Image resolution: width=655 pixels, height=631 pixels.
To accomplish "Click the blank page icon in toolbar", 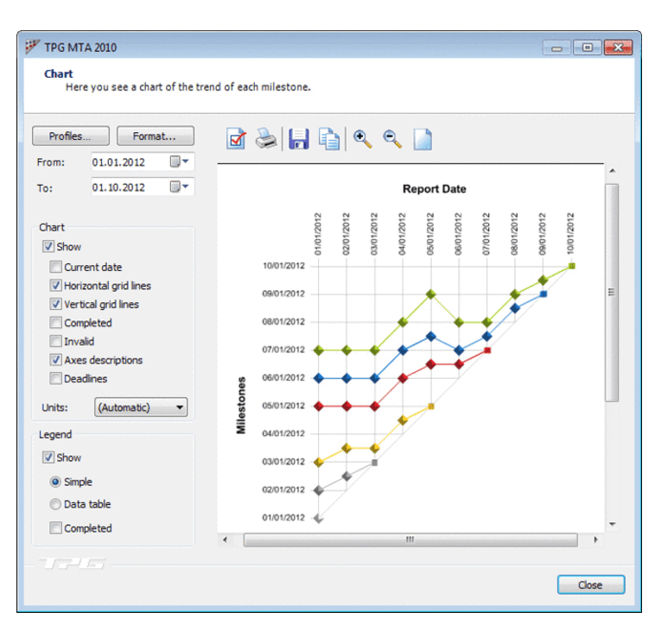I will (x=423, y=139).
